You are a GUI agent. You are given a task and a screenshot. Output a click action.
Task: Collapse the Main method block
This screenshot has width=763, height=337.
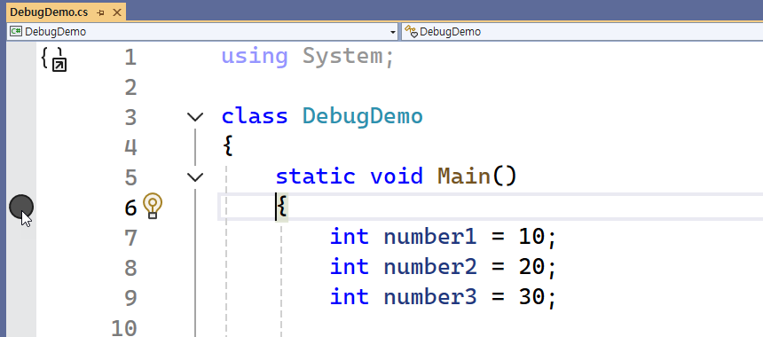195,177
